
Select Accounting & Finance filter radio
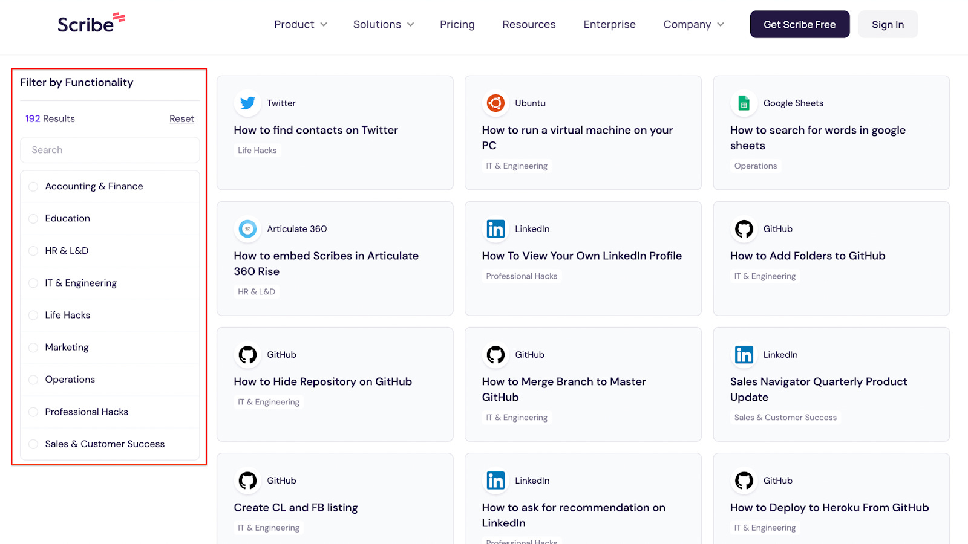[33, 187]
